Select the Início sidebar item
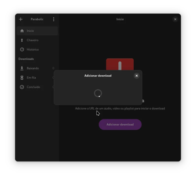196x178 pixels. [37, 31]
